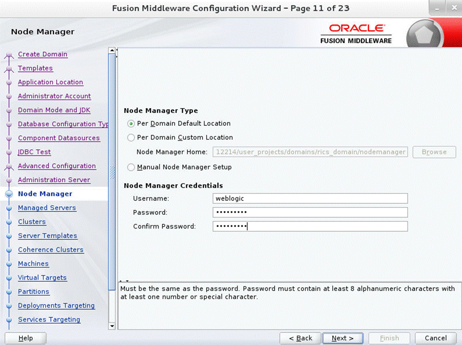Select Manual Node Manager Setup
Viewport: 462px width, 345px height.
(131, 167)
